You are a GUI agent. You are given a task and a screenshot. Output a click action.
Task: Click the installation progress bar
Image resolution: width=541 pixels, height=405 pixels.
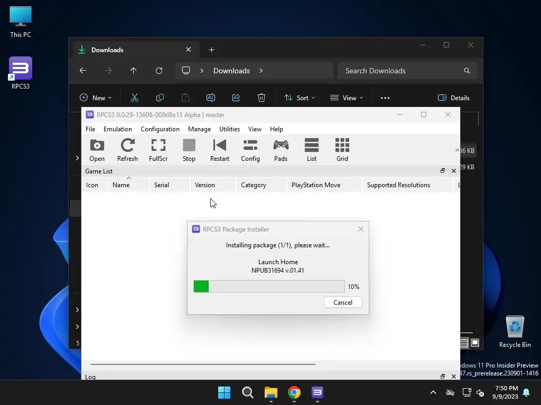(269, 286)
